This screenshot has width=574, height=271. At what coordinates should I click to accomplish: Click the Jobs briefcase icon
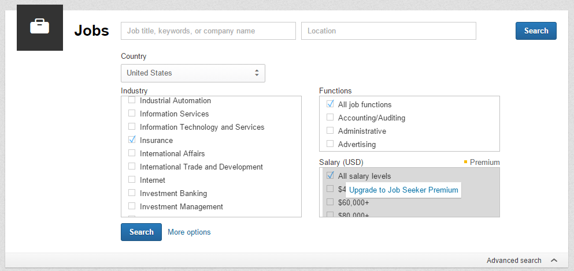[x=40, y=27]
